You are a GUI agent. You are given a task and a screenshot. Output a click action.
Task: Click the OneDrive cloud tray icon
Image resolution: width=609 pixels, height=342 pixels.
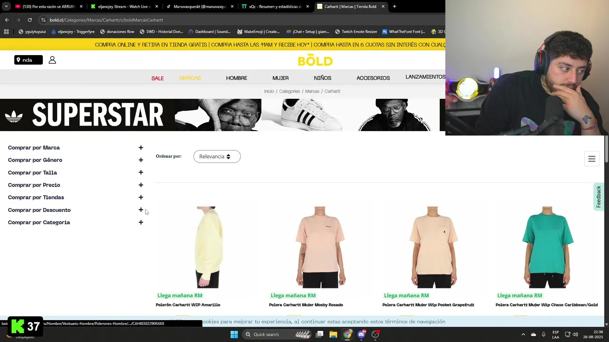[x=533, y=334]
